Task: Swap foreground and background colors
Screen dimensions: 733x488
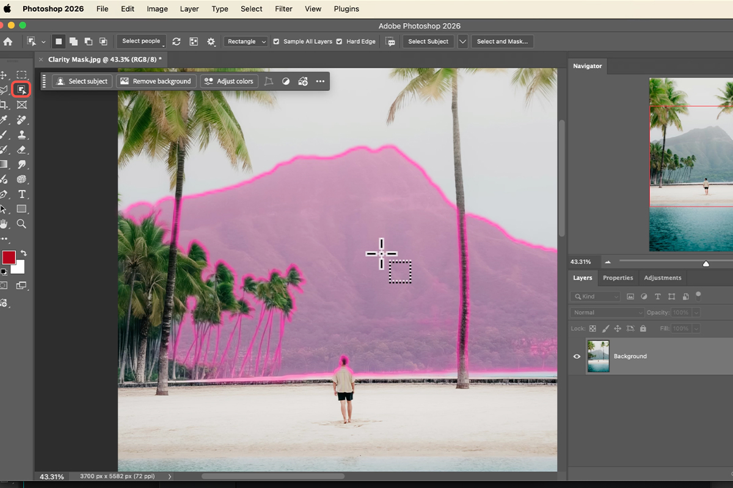Action: 23,253
